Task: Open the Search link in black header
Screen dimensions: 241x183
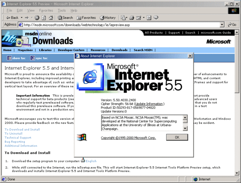Action: (x=190, y=33)
